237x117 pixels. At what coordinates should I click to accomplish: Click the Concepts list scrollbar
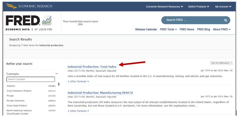pos(59,84)
